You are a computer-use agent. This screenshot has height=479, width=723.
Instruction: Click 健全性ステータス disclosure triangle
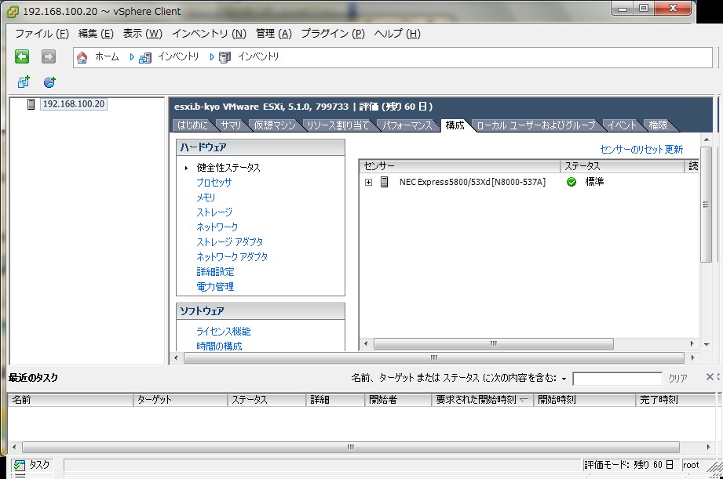click(186, 168)
